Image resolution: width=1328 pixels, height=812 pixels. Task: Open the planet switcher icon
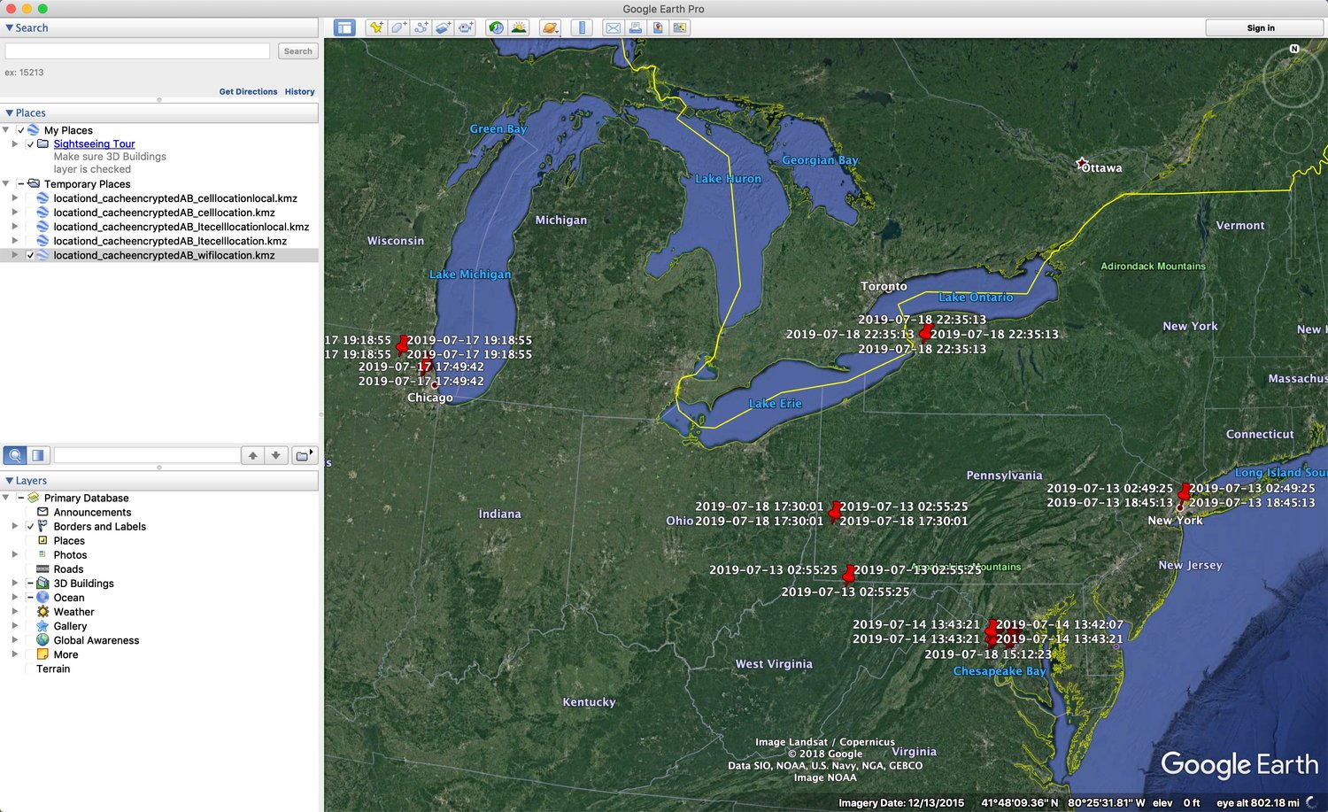click(x=550, y=27)
